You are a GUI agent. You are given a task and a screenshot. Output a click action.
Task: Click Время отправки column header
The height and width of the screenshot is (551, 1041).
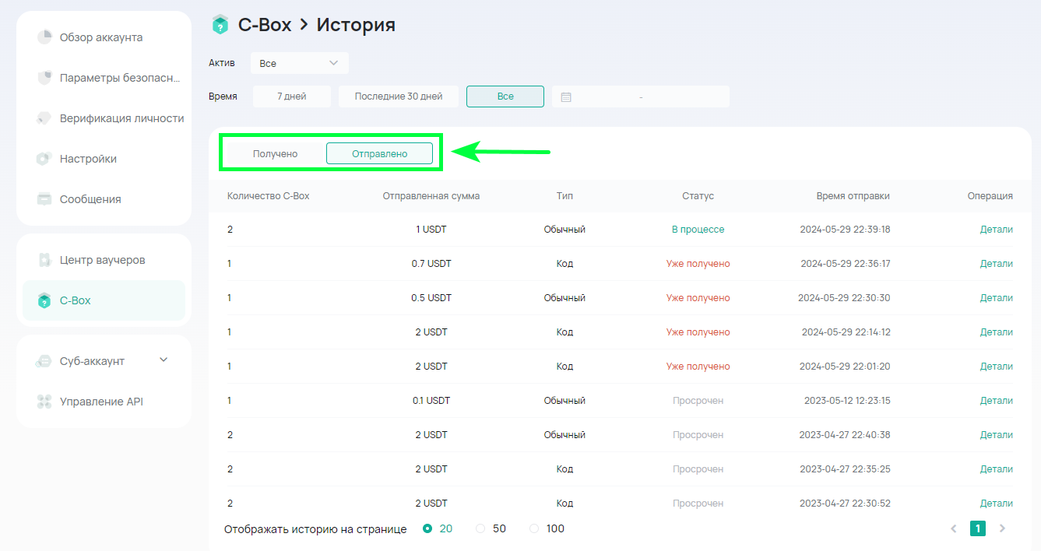[853, 196]
